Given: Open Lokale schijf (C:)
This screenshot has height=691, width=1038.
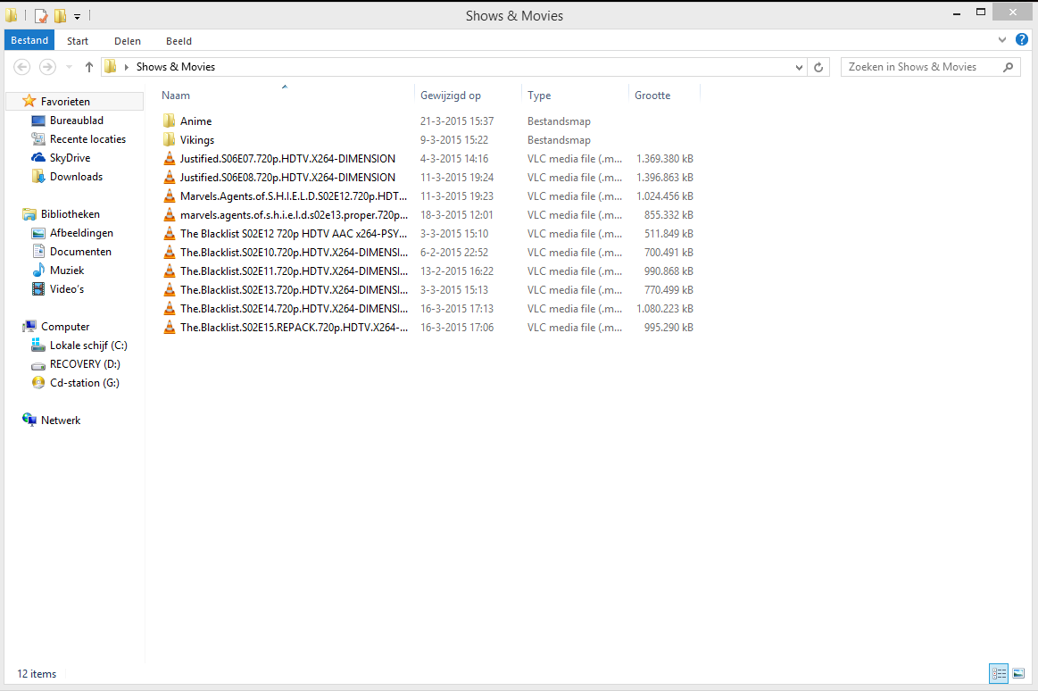Looking at the screenshot, I should [83, 345].
